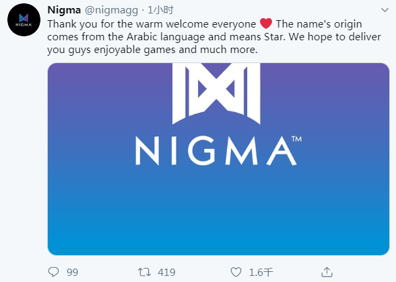Open the Nigma profile avatar

[24, 20]
